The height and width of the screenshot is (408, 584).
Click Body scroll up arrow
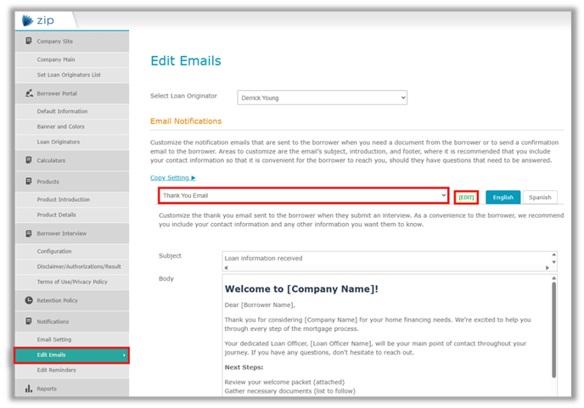pos(553,278)
